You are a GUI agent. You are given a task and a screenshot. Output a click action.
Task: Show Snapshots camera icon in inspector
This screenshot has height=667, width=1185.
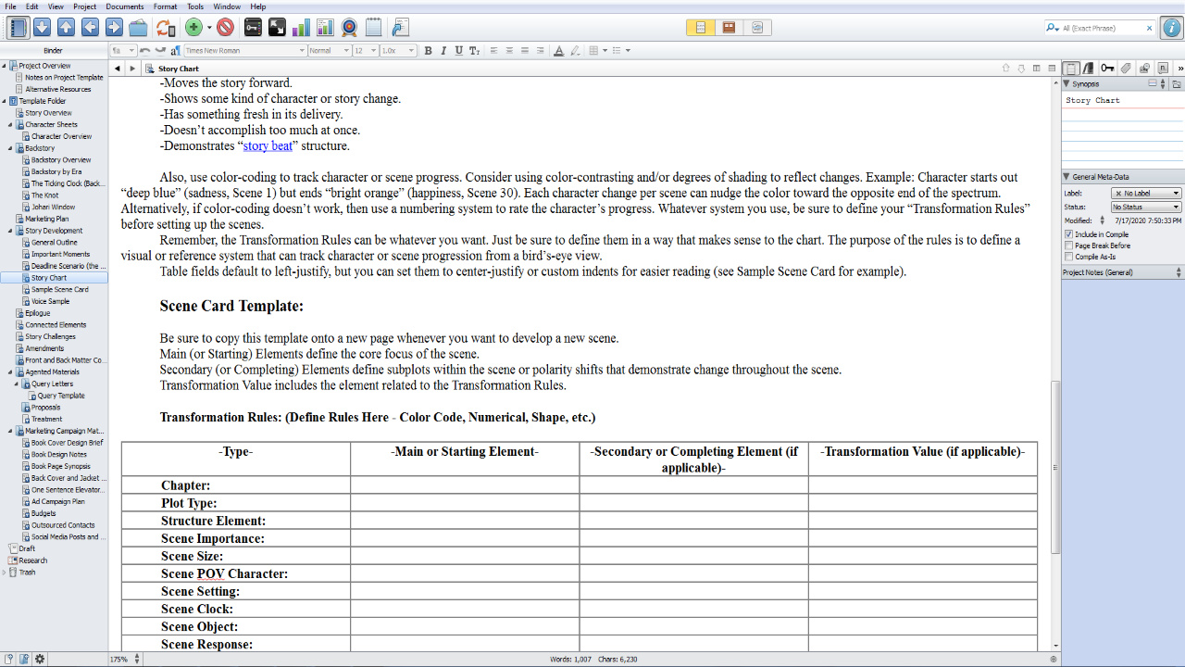(x=1144, y=69)
